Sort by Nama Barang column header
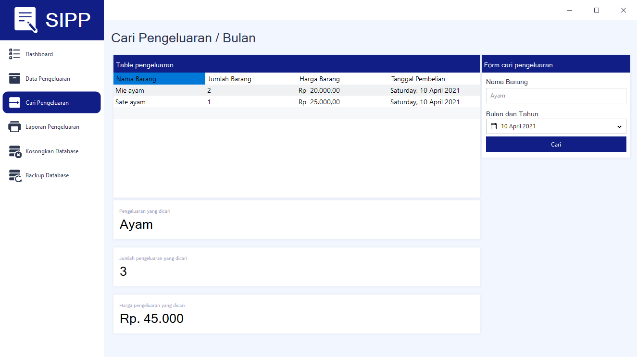 click(159, 79)
